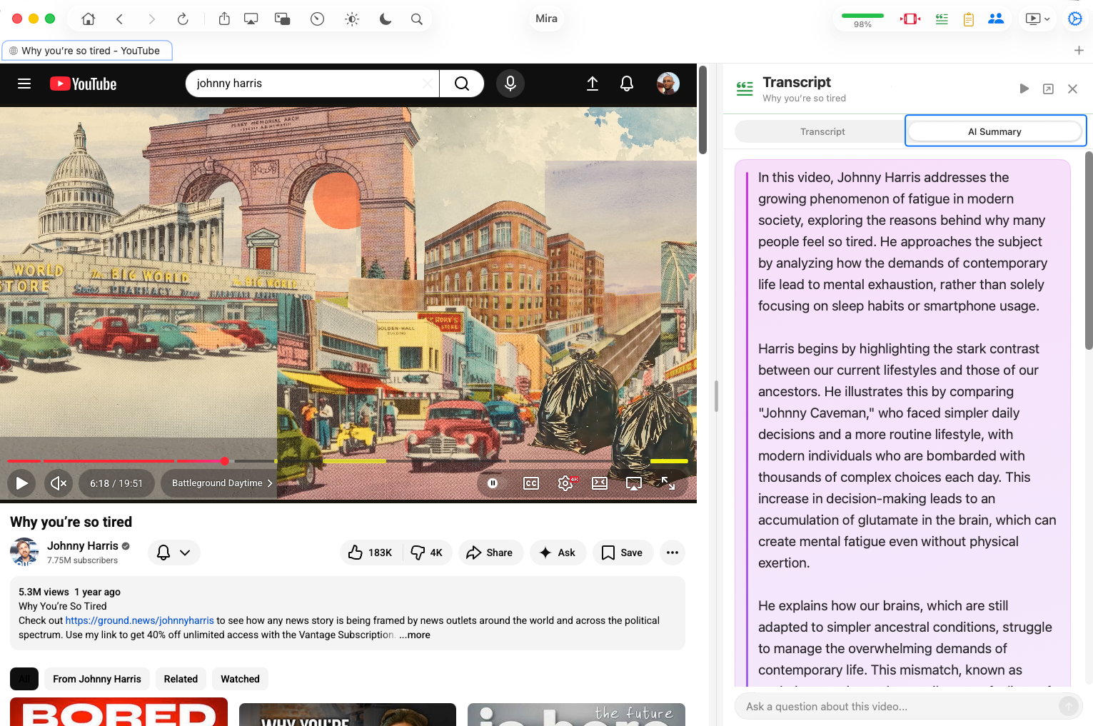Expand the video player dropdown in toolbar
1093x726 pixels.
pyautogui.click(x=1037, y=19)
